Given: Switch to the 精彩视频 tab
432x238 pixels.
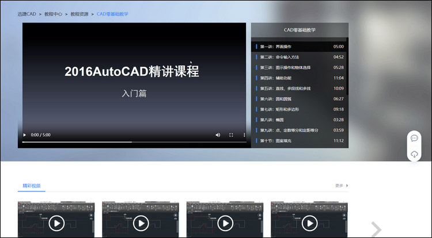Looking at the screenshot, I should tap(32, 186).
